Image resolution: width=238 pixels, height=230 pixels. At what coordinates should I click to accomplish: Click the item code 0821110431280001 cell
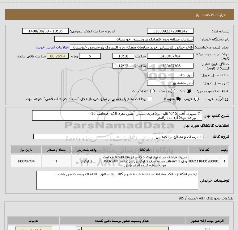(x=204, y=161)
